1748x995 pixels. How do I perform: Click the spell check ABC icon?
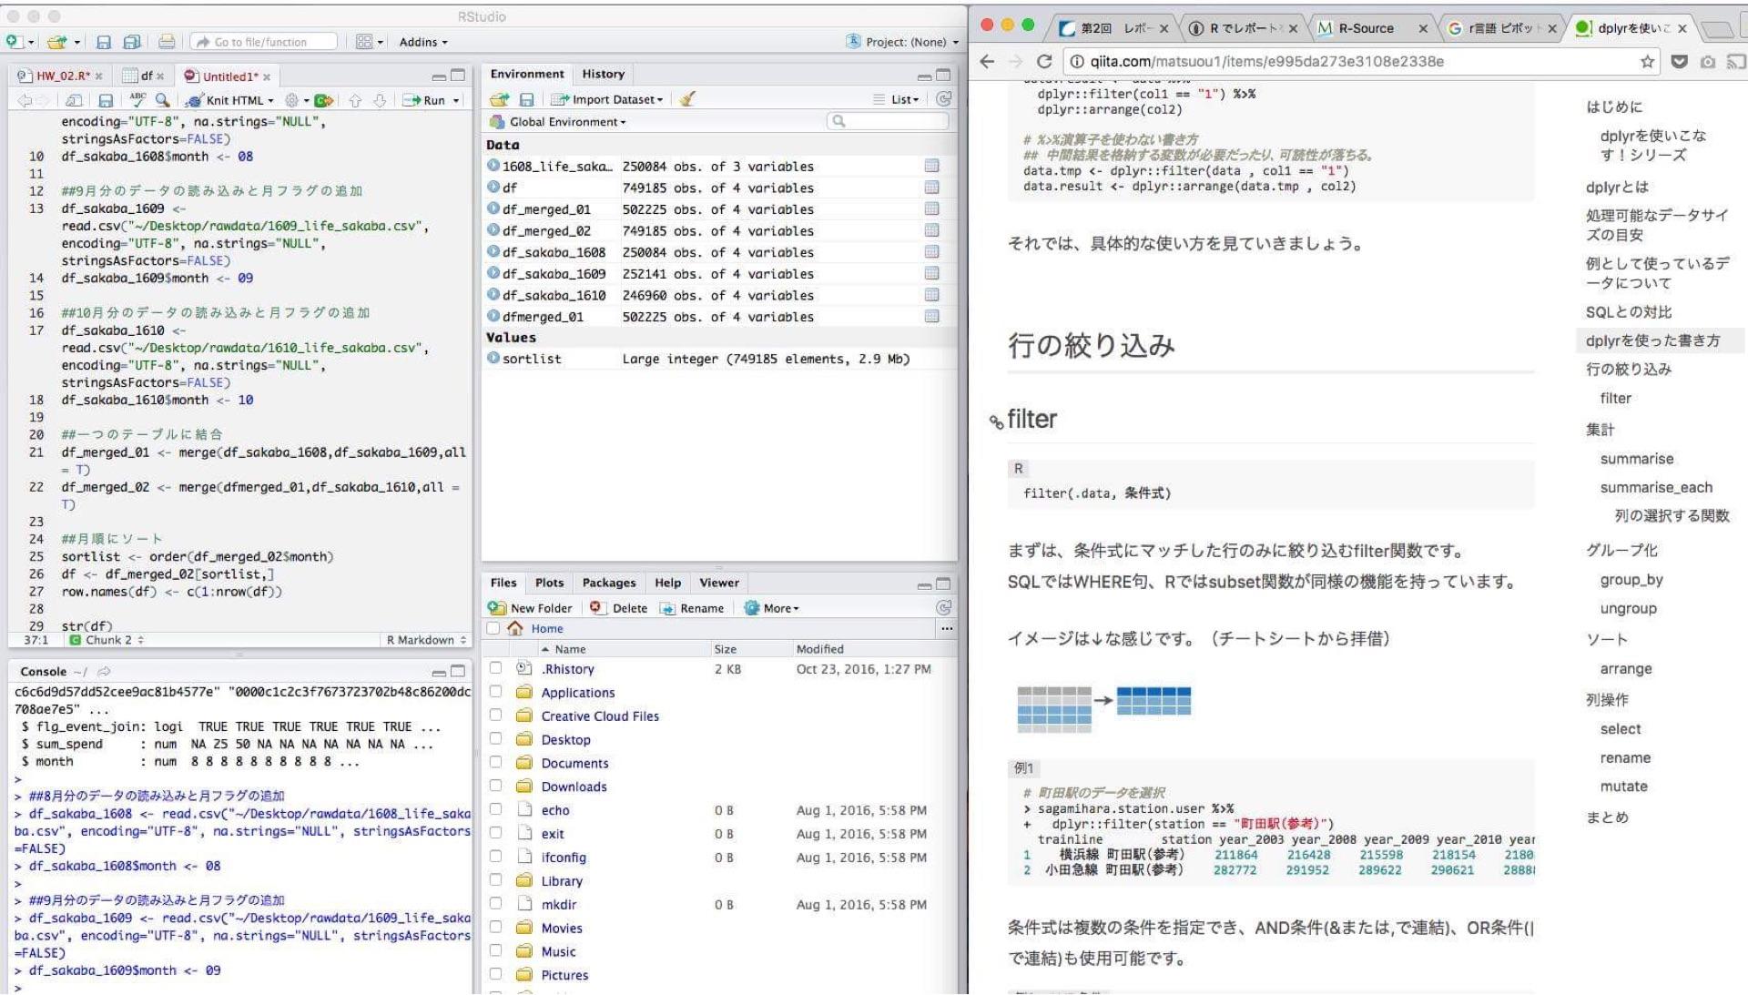[x=137, y=99]
